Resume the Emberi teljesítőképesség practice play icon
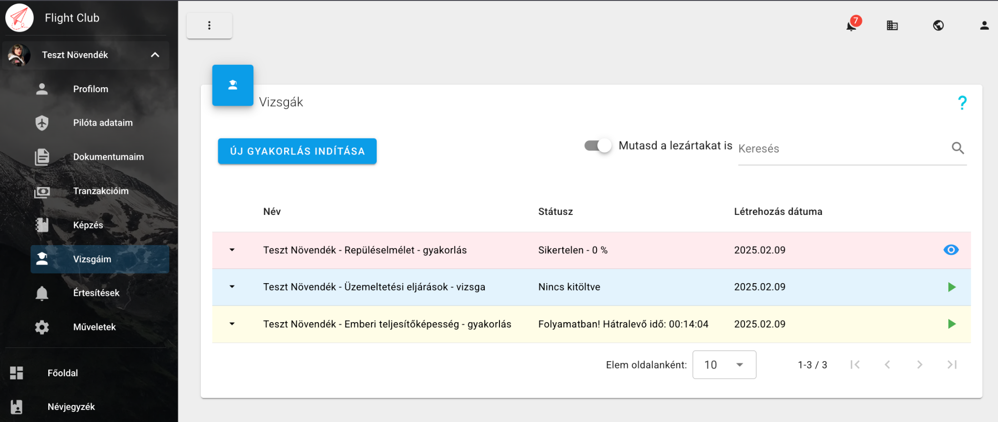Image resolution: width=998 pixels, height=422 pixels. click(951, 325)
